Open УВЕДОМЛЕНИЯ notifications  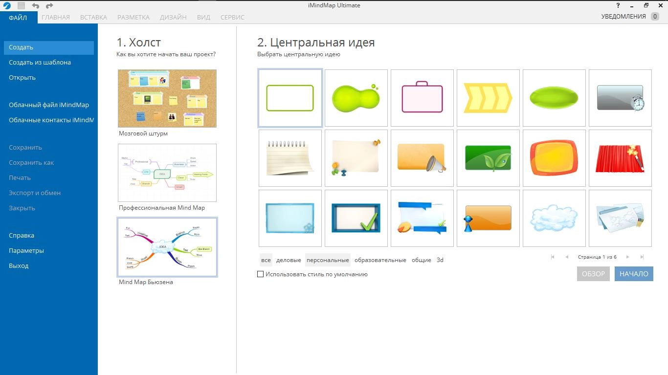tap(630, 16)
